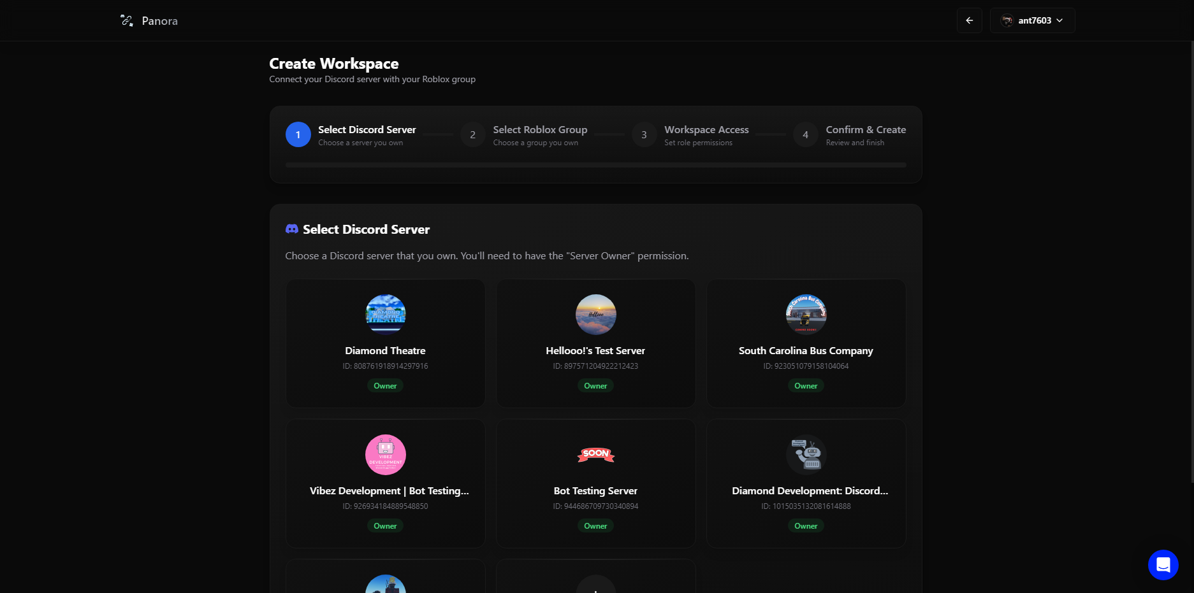
Task: Click Owner badge on Diamond Development card
Action: click(806, 525)
